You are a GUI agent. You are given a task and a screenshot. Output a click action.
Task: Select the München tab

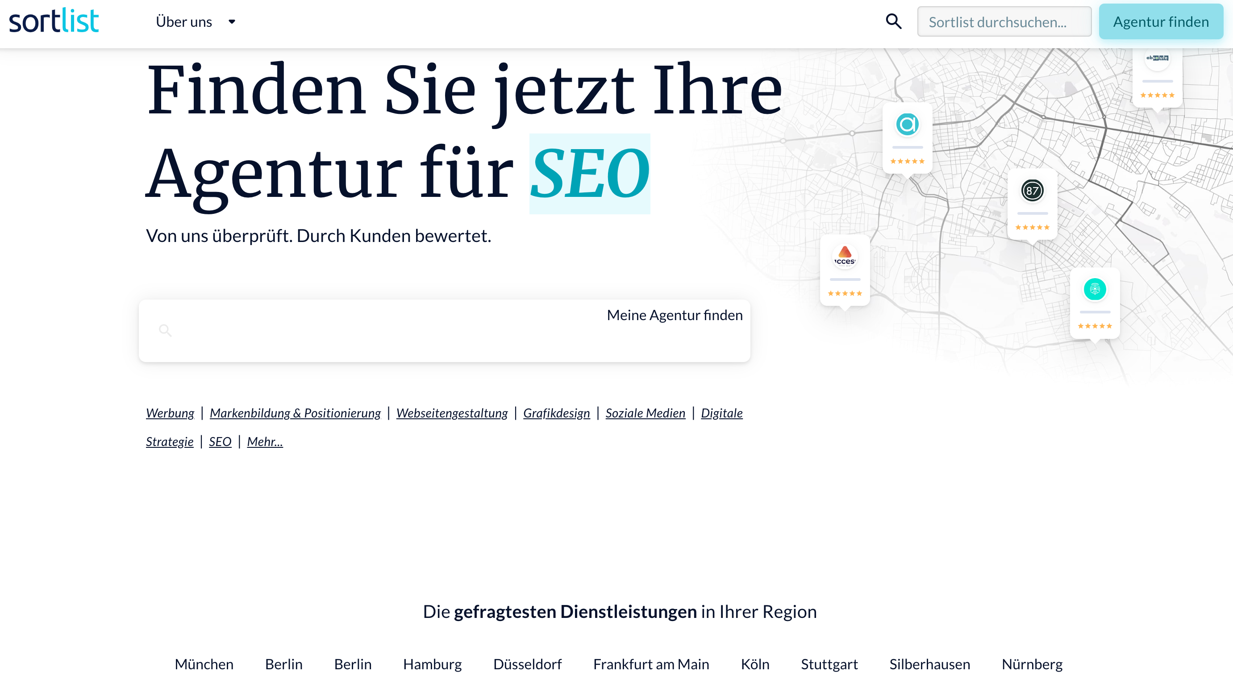click(x=204, y=664)
